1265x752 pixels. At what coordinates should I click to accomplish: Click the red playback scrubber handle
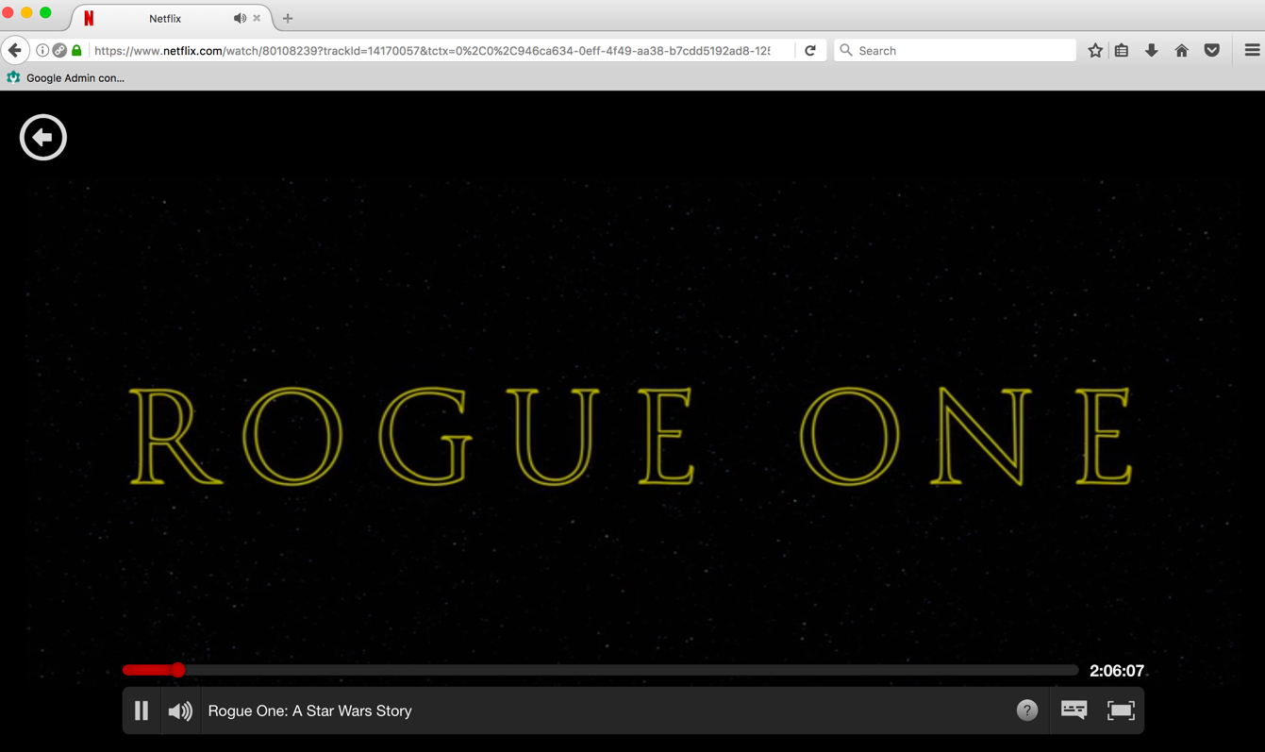[177, 670]
